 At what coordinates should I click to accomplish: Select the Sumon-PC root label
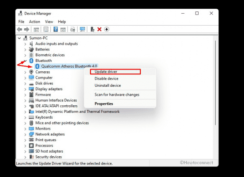tap(38, 38)
